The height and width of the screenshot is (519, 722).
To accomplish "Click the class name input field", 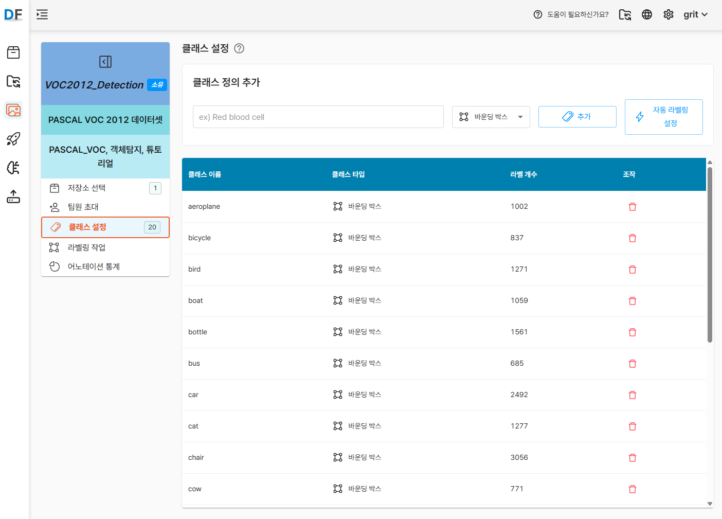I will 318,117.
